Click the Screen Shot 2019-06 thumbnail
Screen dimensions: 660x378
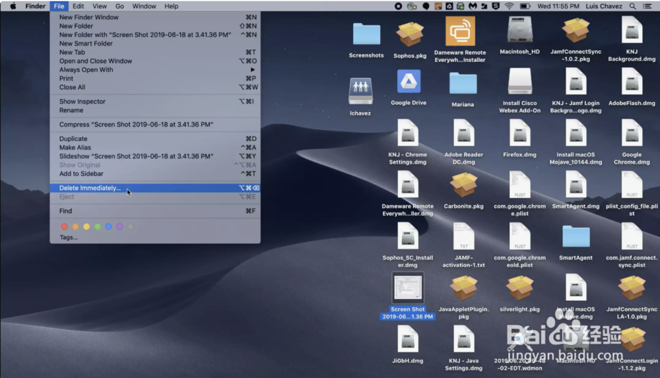coord(407,288)
